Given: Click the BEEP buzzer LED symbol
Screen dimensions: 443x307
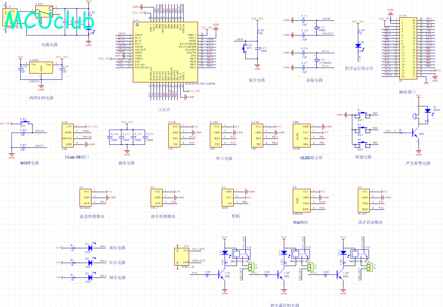Looking at the screenshot, I should click(428, 111).
